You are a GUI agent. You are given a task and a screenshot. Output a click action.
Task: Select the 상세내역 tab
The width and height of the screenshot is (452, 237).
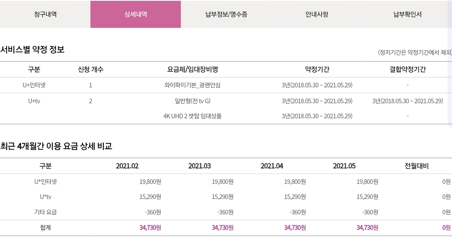coord(136,14)
